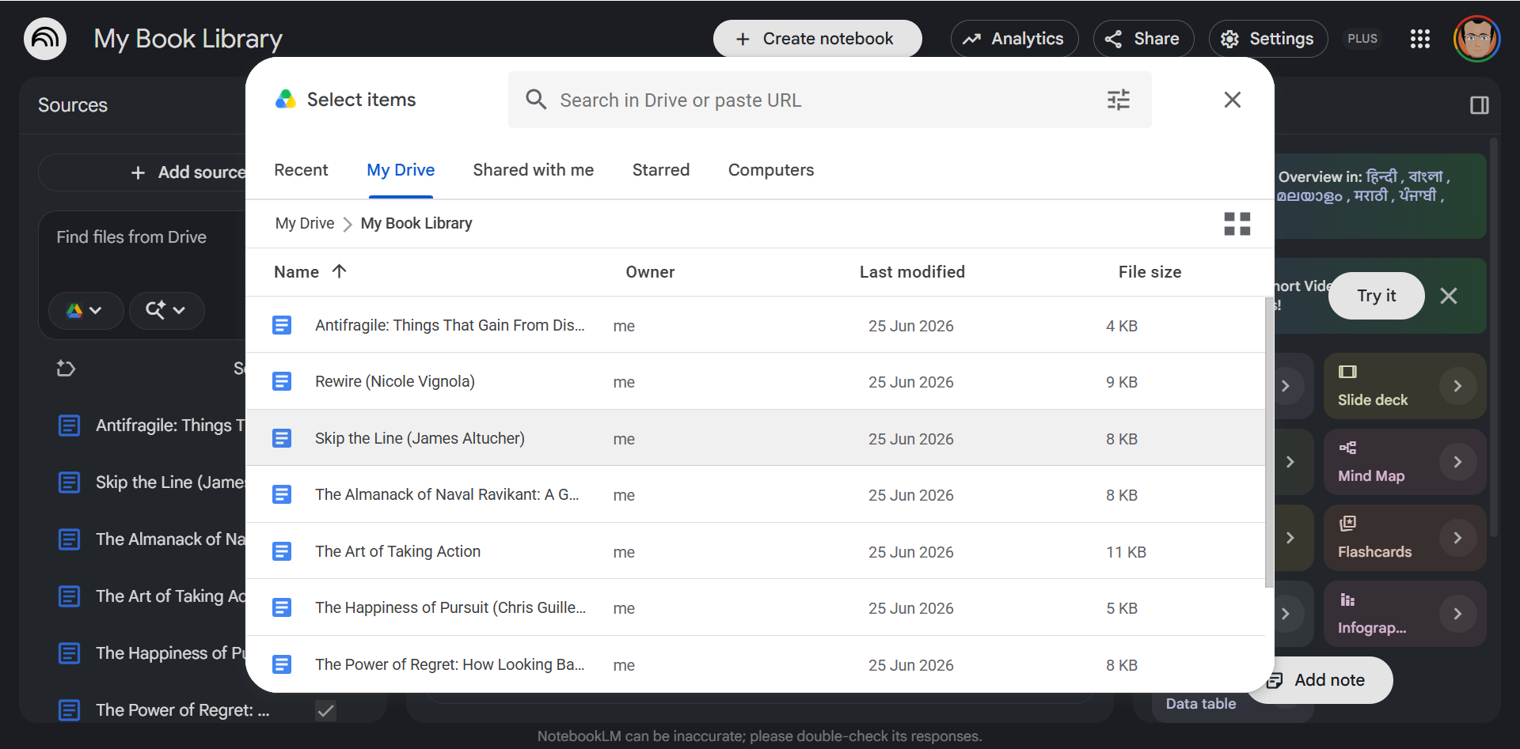This screenshot has height=749, width=1520.
Task: Open the Google apps grid icon
Action: pyautogui.click(x=1420, y=39)
